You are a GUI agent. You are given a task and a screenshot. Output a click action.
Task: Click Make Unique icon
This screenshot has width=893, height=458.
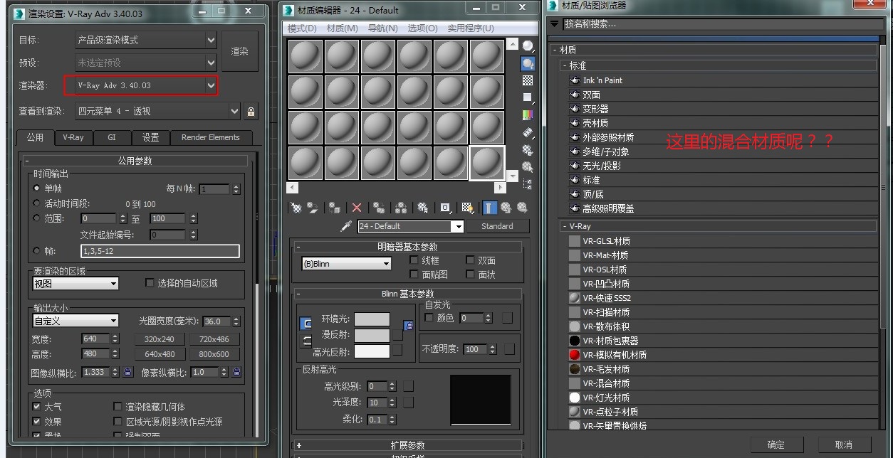click(x=401, y=208)
